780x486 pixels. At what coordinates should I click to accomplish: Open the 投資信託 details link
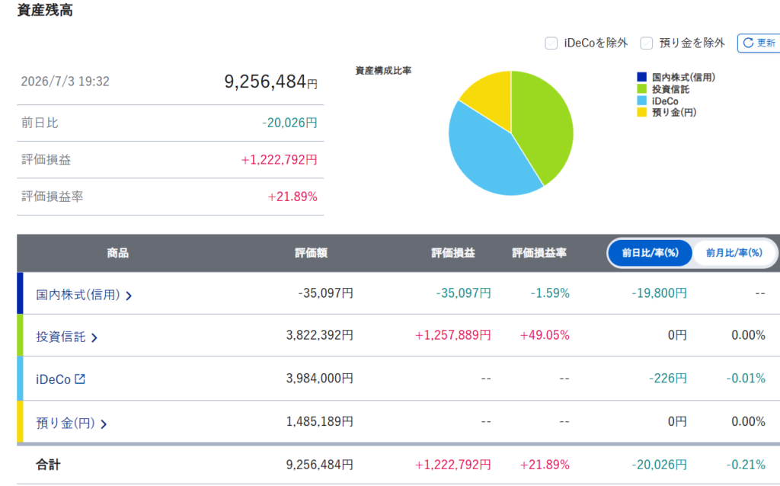click(61, 337)
